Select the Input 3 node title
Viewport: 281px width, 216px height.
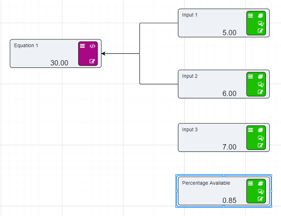tap(190, 129)
